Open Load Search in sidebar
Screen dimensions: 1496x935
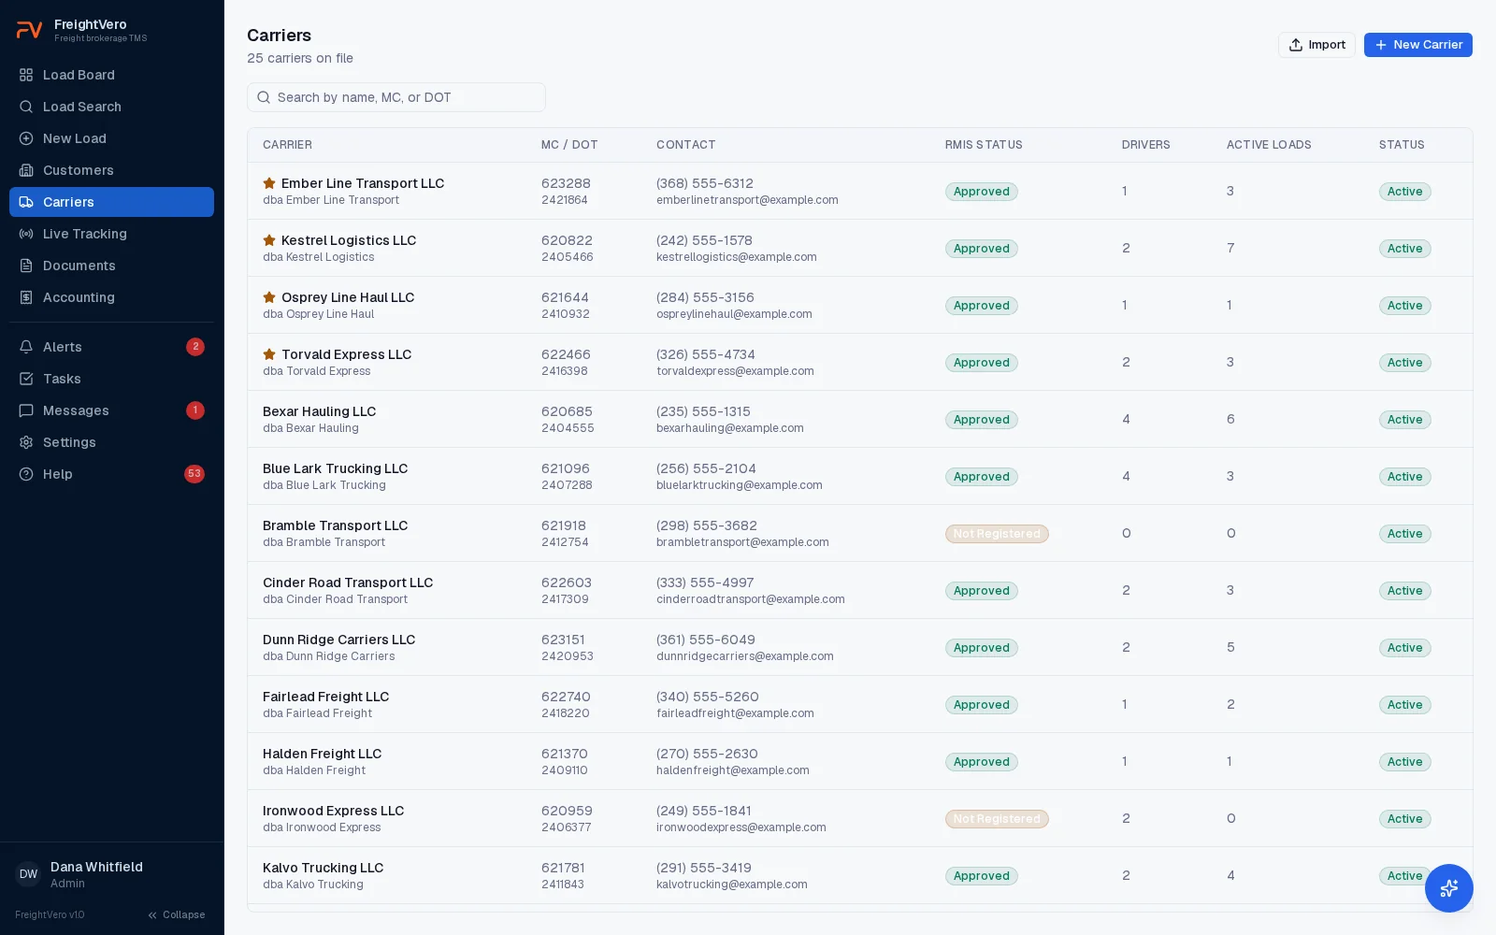pyautogui.click(x=111, y=107)
